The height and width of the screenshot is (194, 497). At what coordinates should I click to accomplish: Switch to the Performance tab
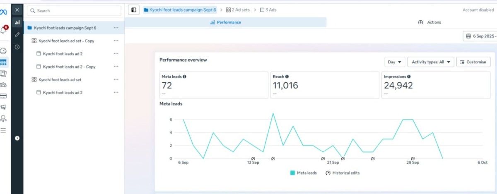tap(226, 22)
